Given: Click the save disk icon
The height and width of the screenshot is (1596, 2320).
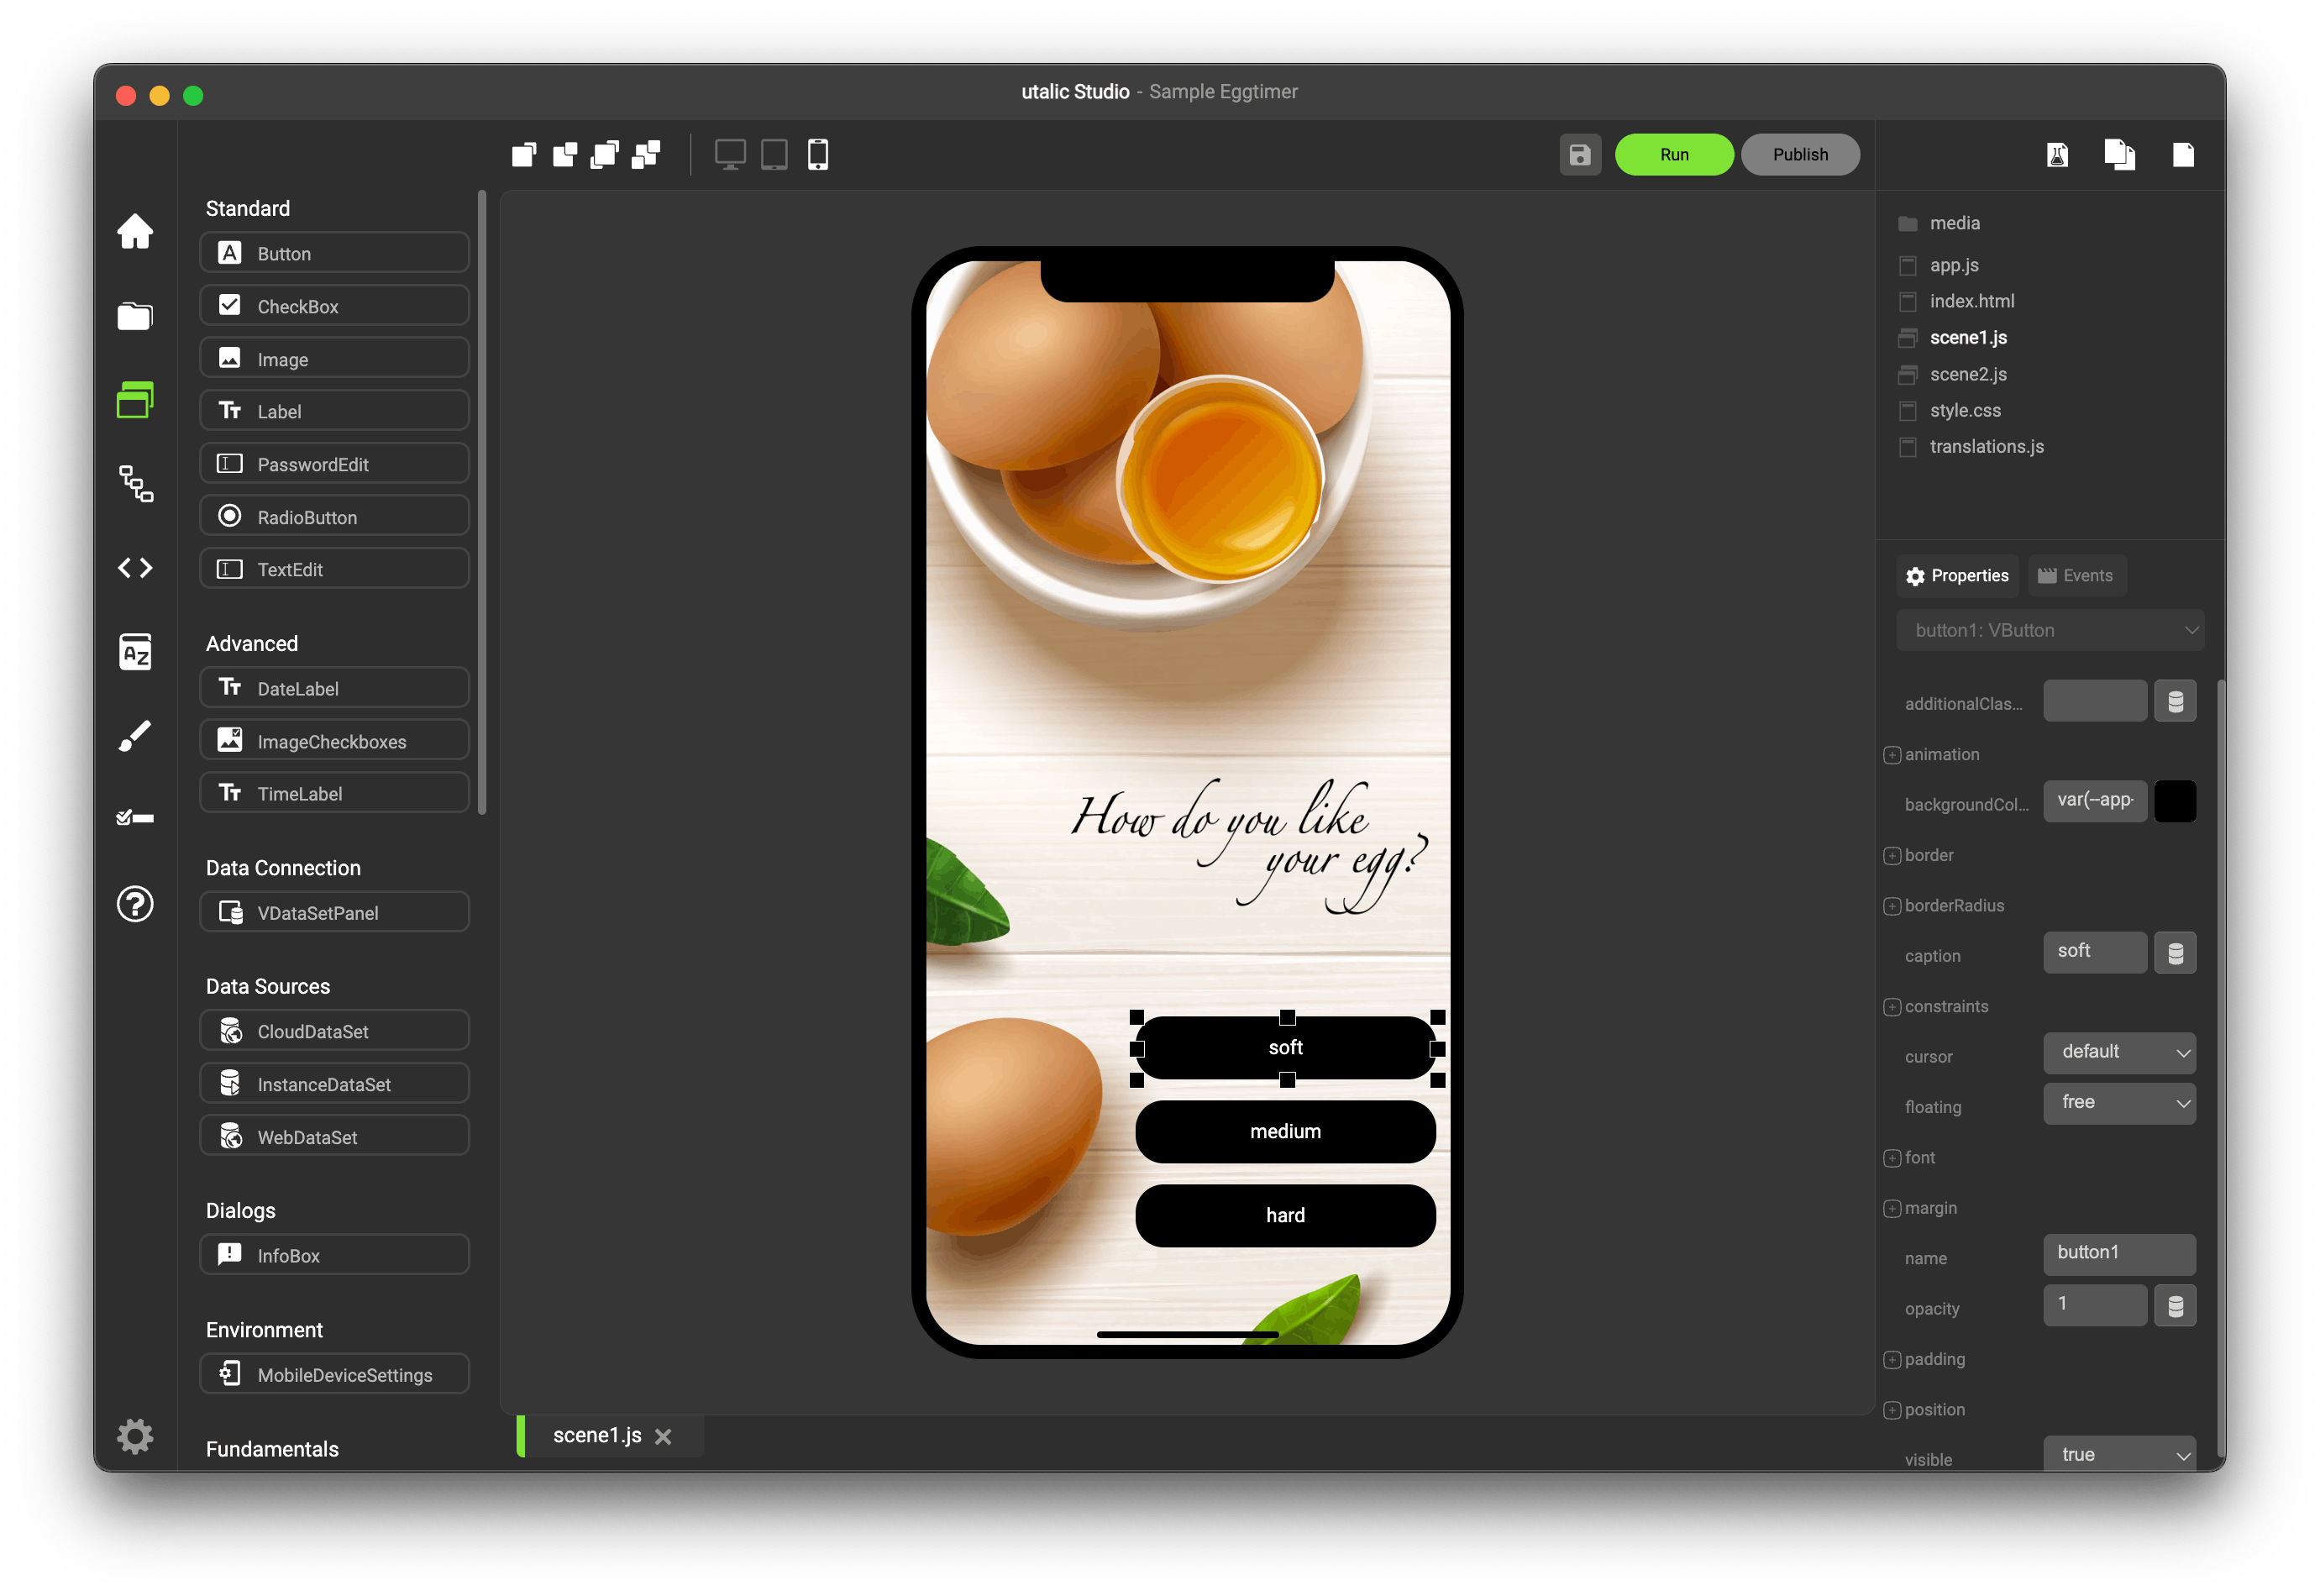Looking at the screenshot, I should 1580,154.
